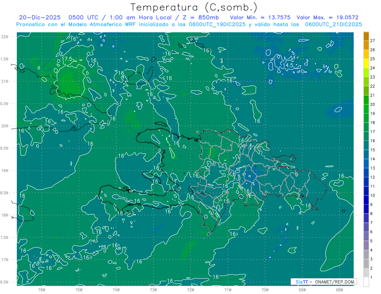Screen dimensions: 381x294
Task: Click the "71W" longitude axis label
Action: click(x=227, y=290)
